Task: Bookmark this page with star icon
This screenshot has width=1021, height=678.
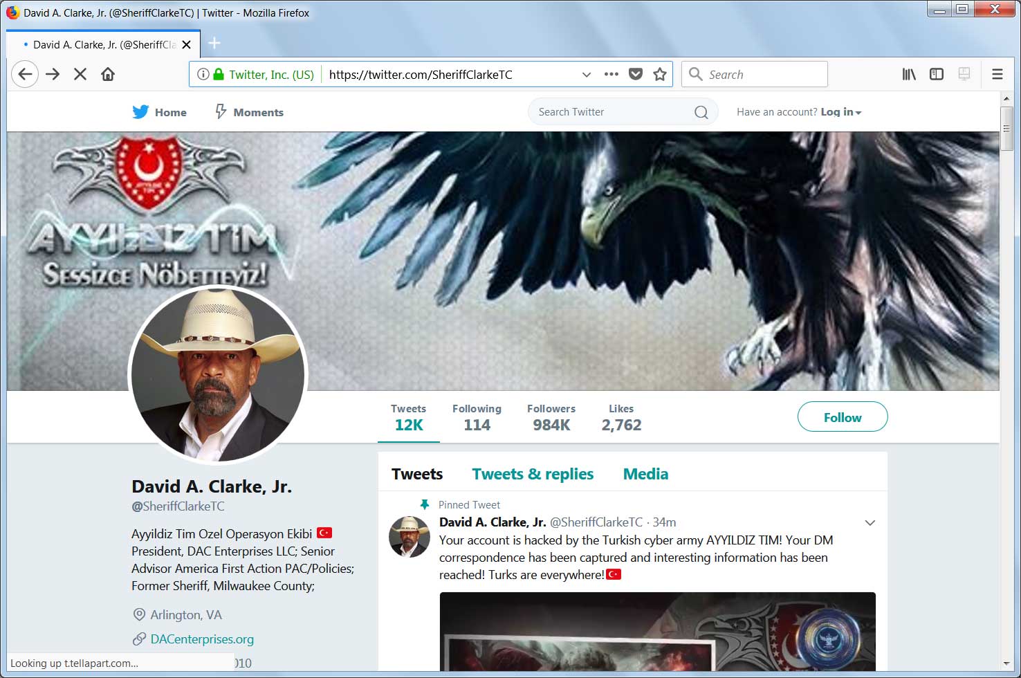Action: [x=660, y=74]
